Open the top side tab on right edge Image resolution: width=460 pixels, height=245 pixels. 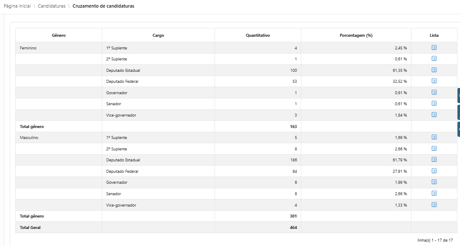point(459,95)
